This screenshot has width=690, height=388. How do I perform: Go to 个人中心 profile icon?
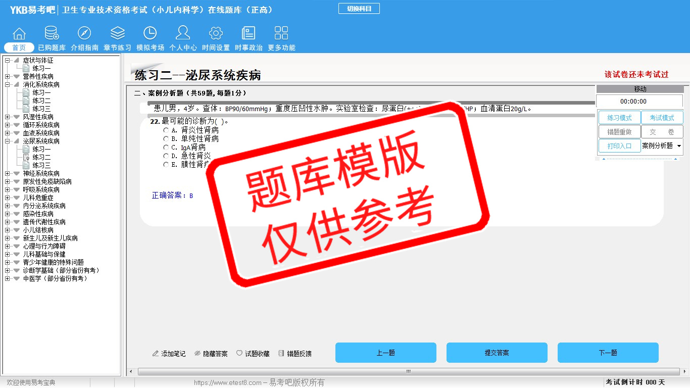click(183, 34)
